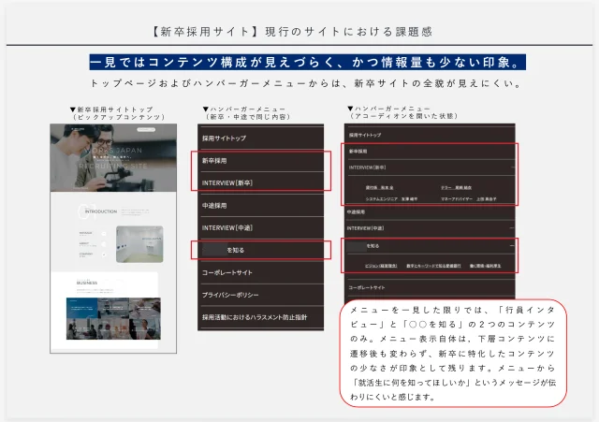The width and height of the screenshot is (599, 422).
Task: Click 中途採用 in the accordion-open menu
Action: pos(356,212)
